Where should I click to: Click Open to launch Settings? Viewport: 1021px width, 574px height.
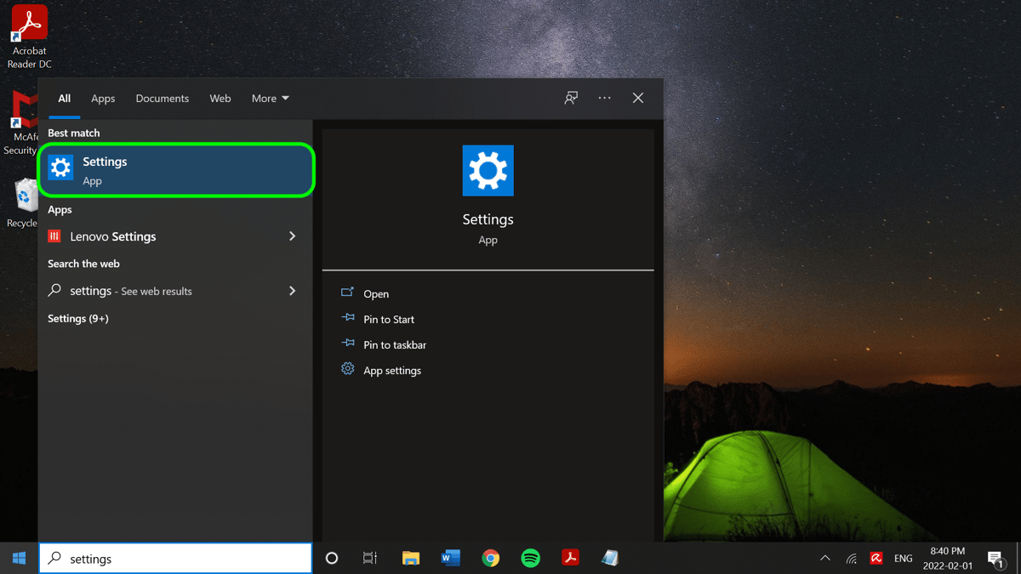tap(375, 293)
